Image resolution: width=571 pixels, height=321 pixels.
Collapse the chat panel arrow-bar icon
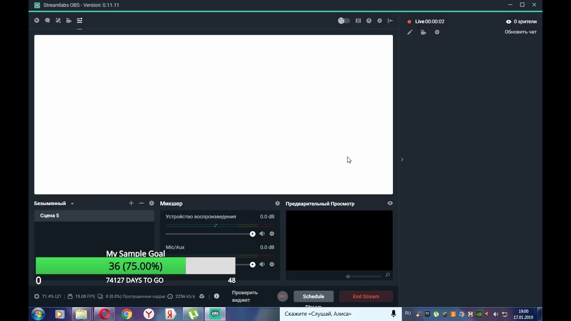pos(390,21)
